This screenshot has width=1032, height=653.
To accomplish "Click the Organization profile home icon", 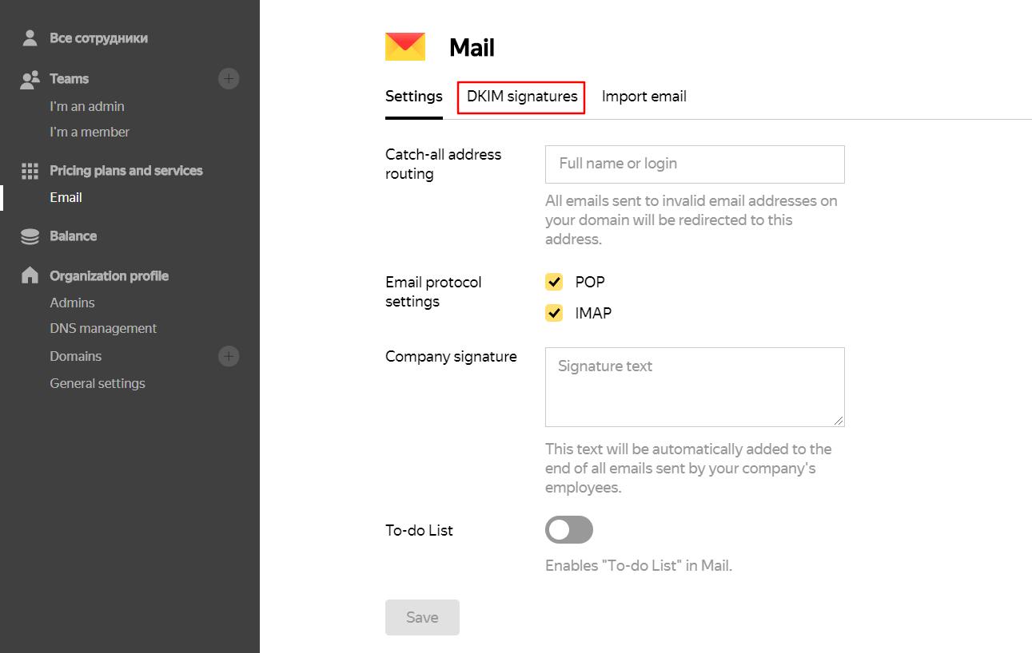I will tap(30, 275).
